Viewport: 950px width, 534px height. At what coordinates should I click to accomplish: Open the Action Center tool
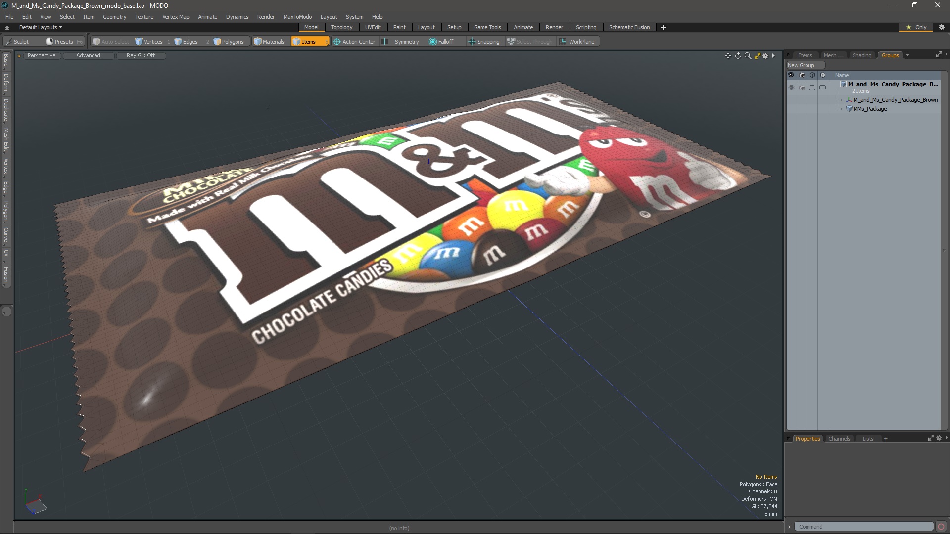(x=354, y=42)
